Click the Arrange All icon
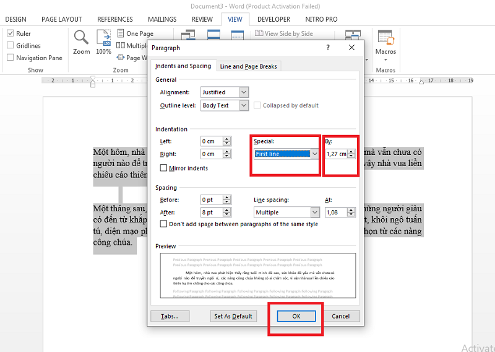Screen dimensions: 495x352 (x=213, y=35)
